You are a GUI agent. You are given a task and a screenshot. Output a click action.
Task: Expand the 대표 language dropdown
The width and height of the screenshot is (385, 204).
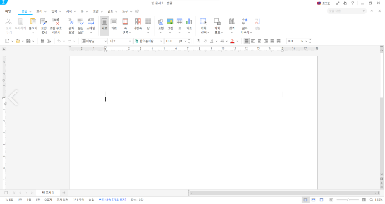coord(130,41)
